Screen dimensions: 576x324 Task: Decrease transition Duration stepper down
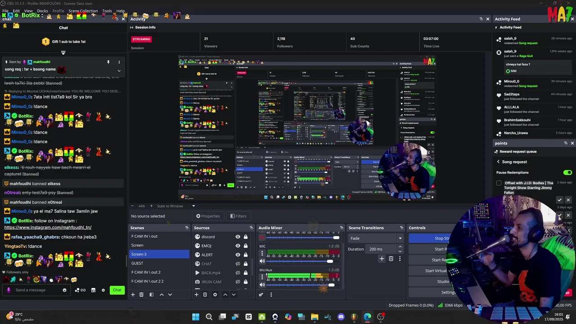tap(400, 251)
